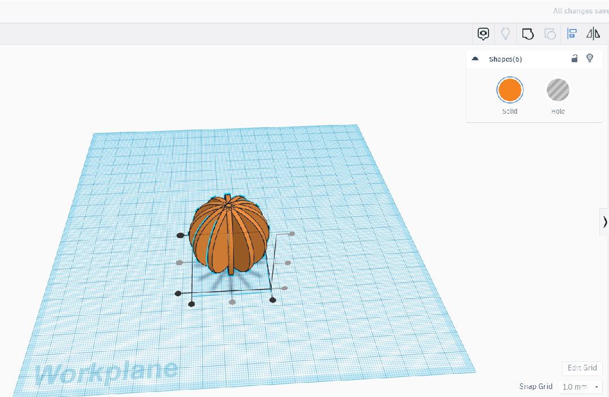Screen dimensions: 609x397
Task: Click the Show All lightbulb in the toolbar
Action: [505, 33]
